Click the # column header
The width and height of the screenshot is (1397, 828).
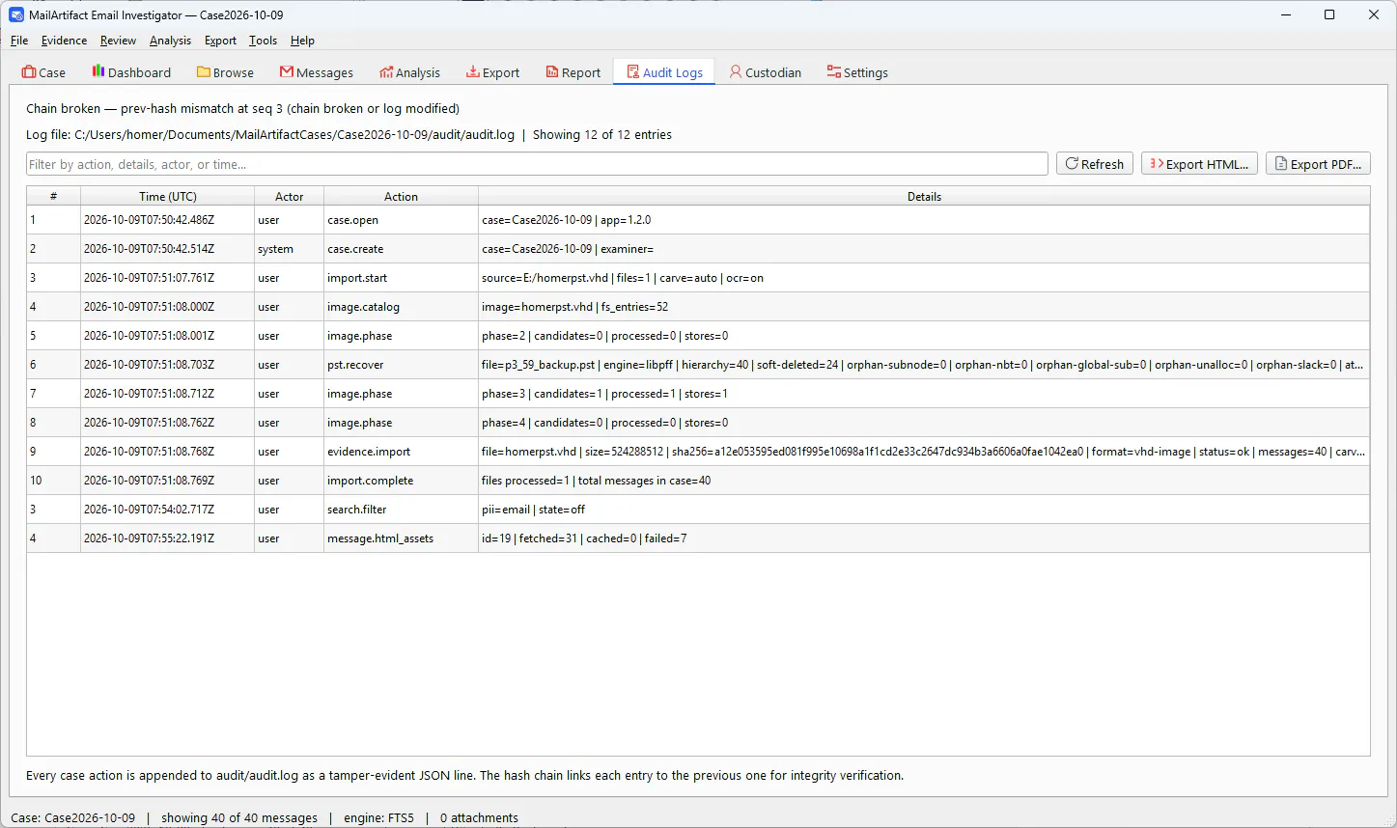point(53,196)
